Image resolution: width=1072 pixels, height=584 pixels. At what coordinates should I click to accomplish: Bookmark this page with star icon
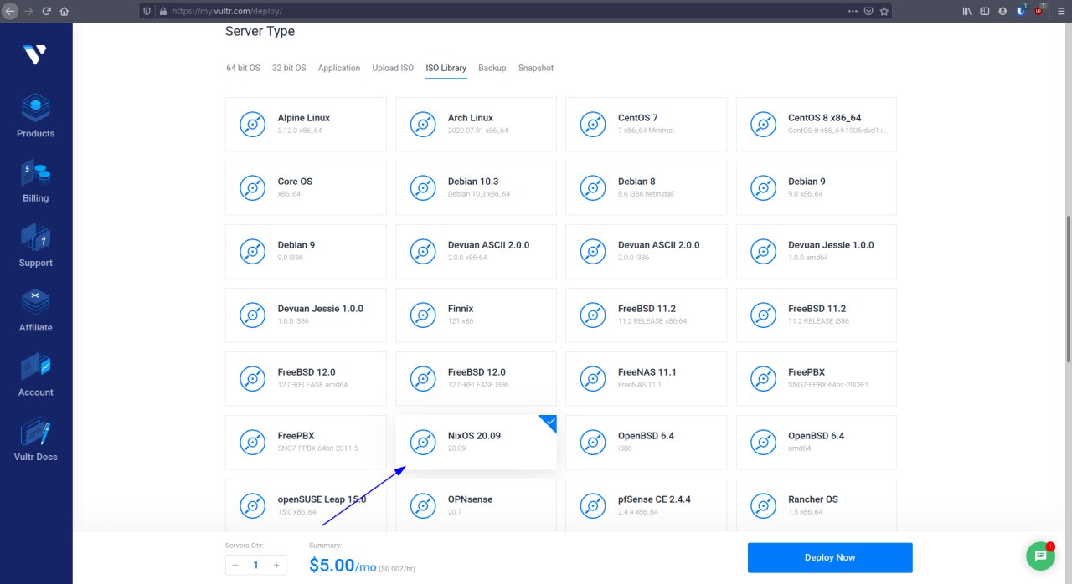pos(884,11)
